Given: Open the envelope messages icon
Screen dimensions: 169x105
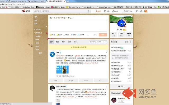Looking at the screenshot, I should pyautogui.click(x=137, y=11).
